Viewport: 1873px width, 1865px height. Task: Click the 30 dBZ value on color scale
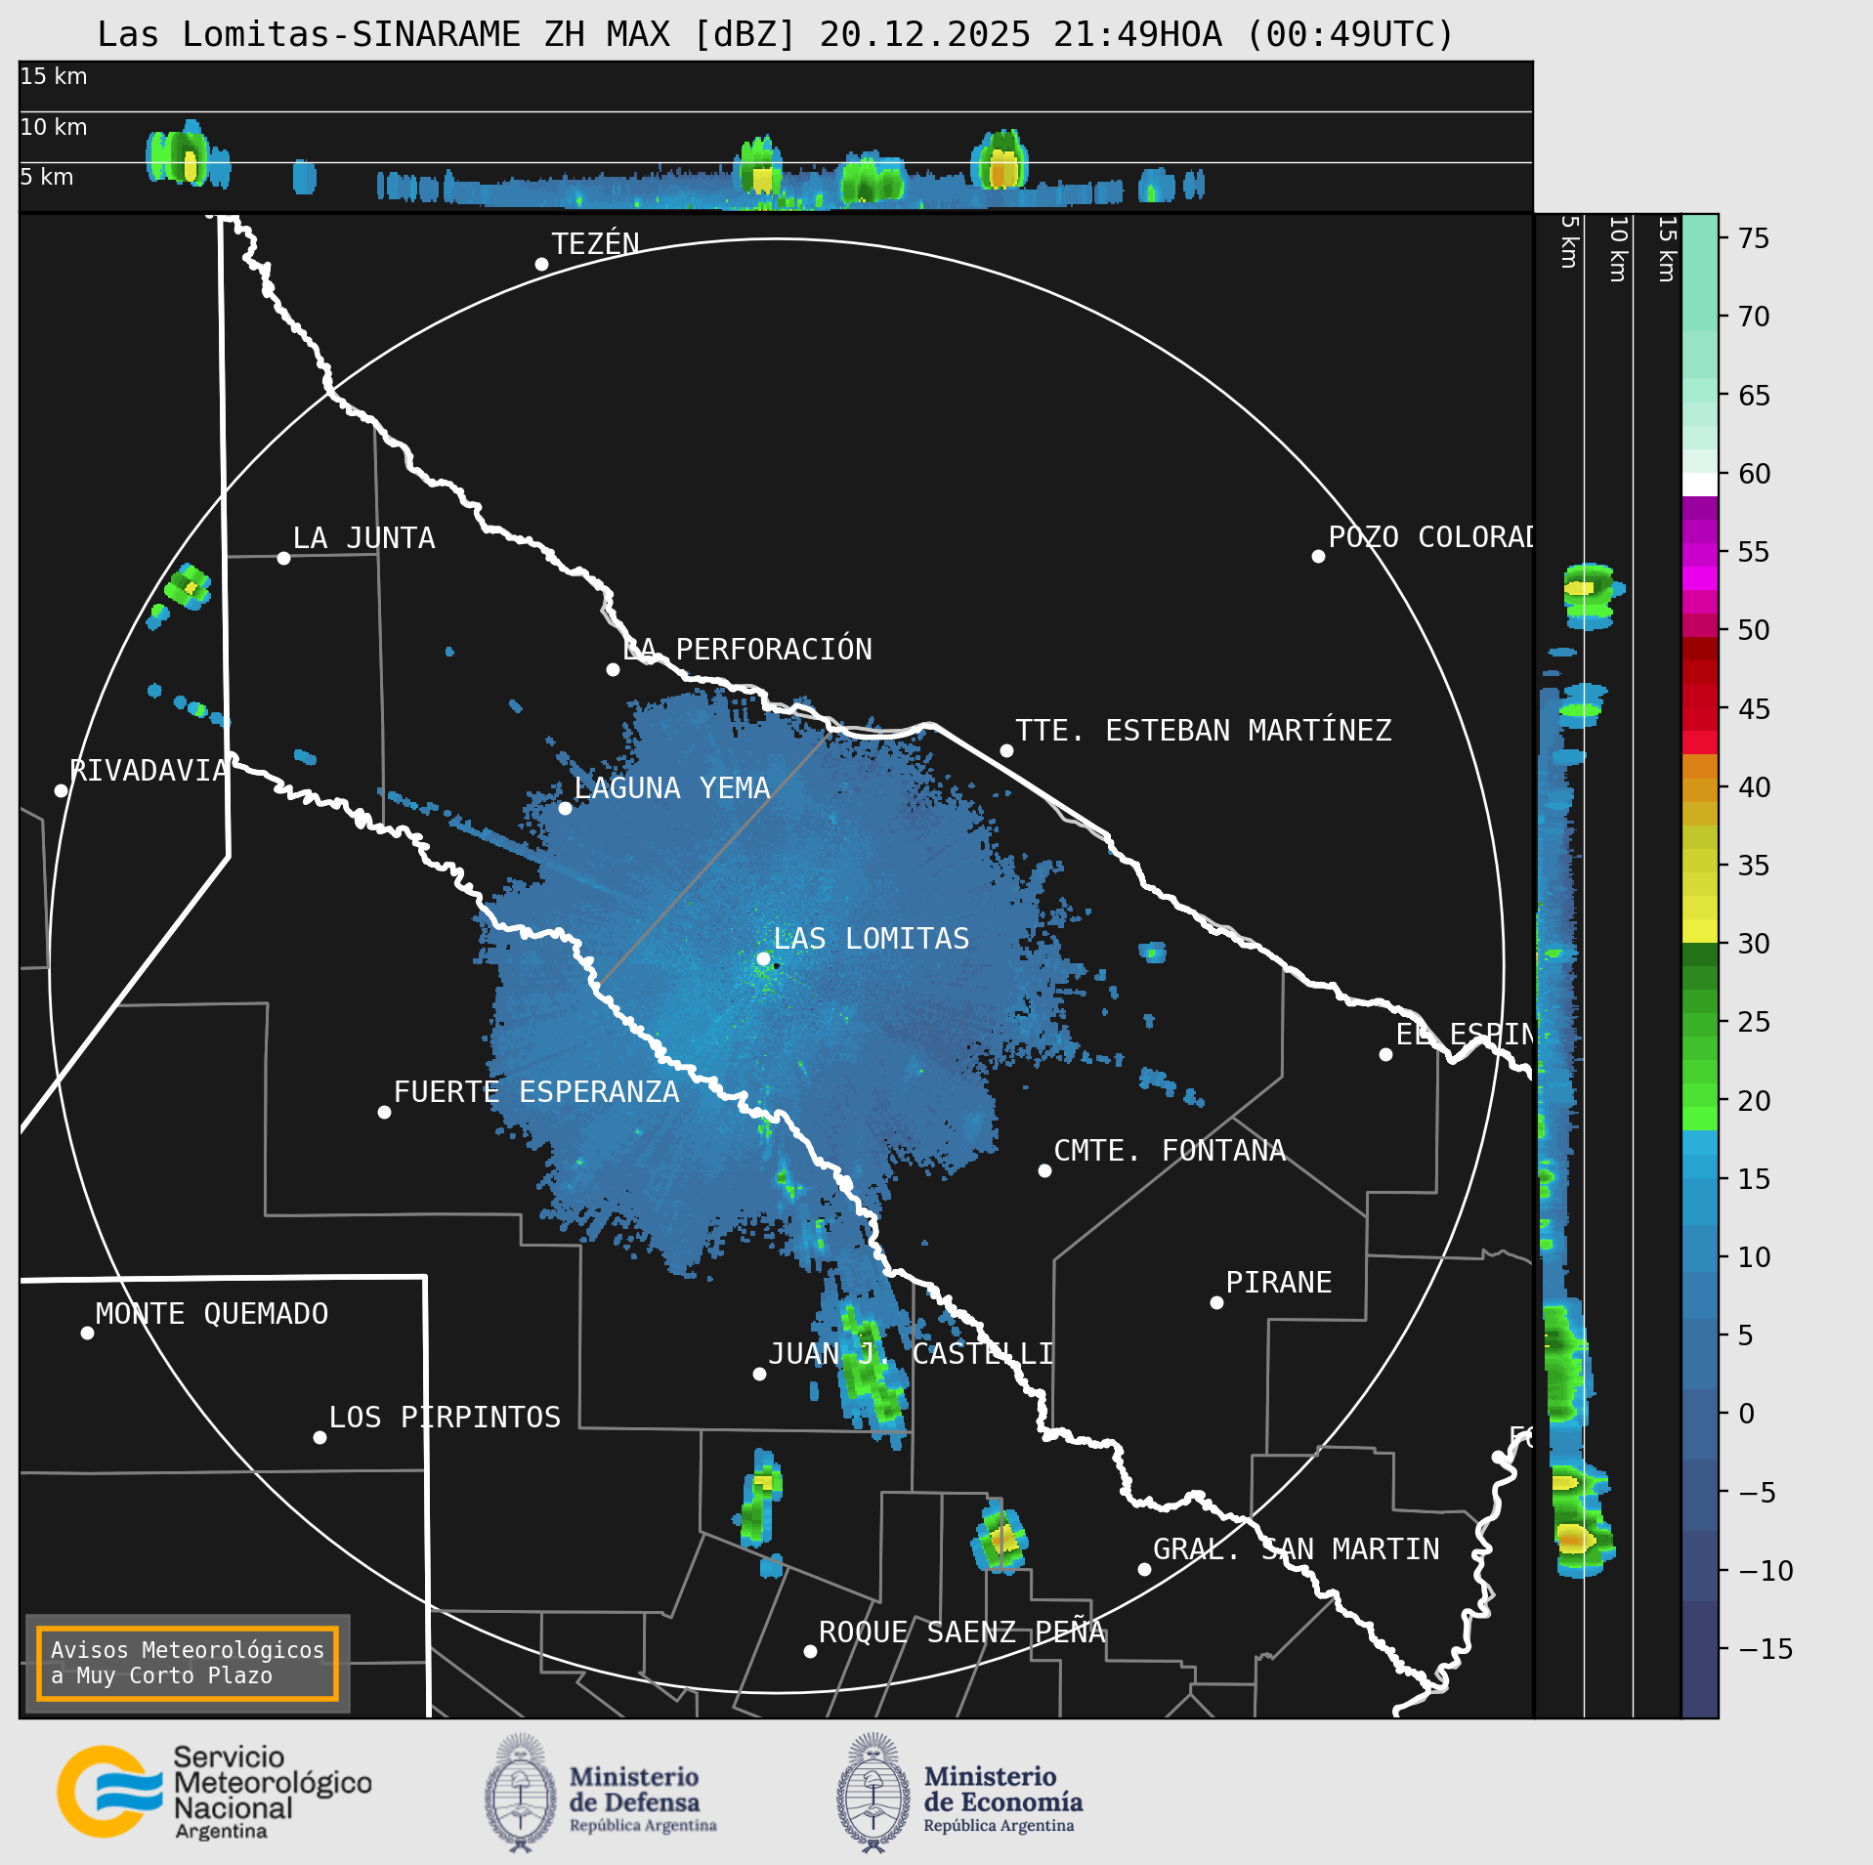tap(1754, 944)
